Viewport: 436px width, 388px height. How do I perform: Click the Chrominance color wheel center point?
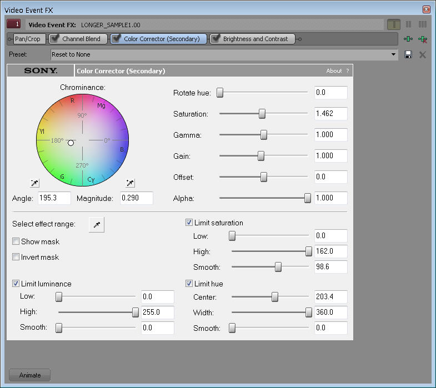tap(82, 140)
